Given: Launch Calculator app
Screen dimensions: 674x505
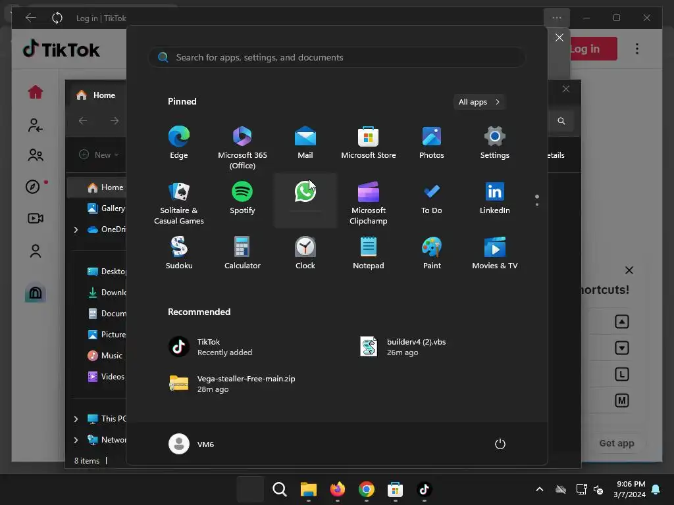Looking at the screenshot, I should point(242,253).
